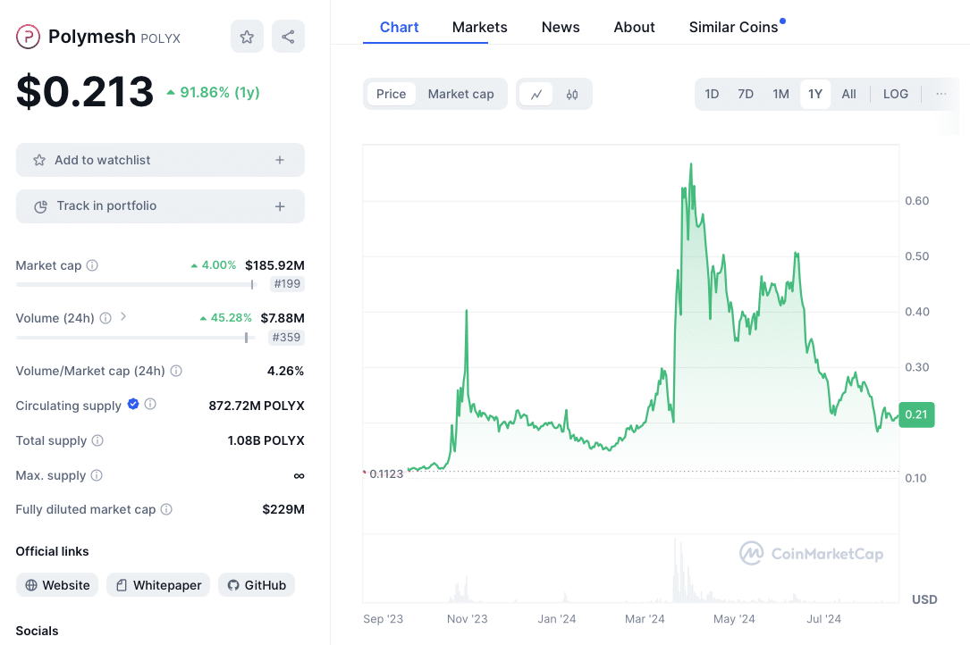Open the Whitepaper link

(158, 585)
